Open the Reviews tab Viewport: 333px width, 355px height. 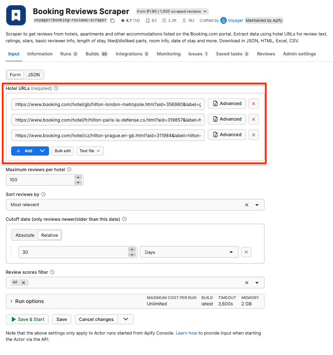pos(266,54)
